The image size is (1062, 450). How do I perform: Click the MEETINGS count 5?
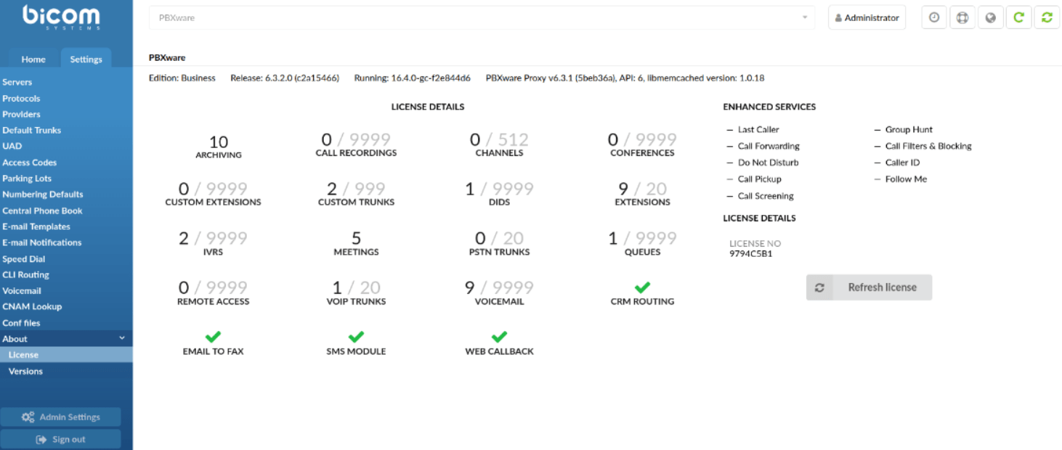coord(356,238)
